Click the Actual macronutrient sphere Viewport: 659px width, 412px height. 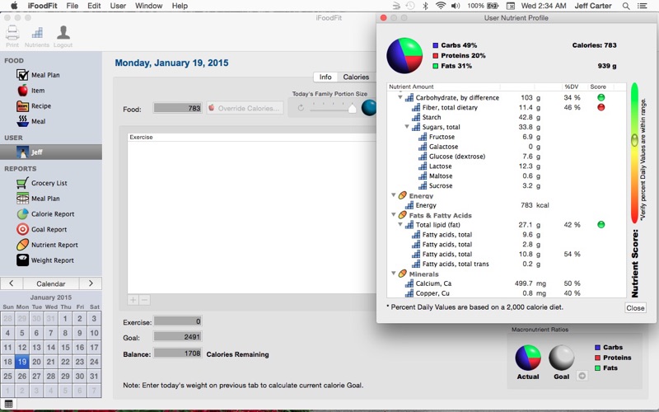coord(528,358)
